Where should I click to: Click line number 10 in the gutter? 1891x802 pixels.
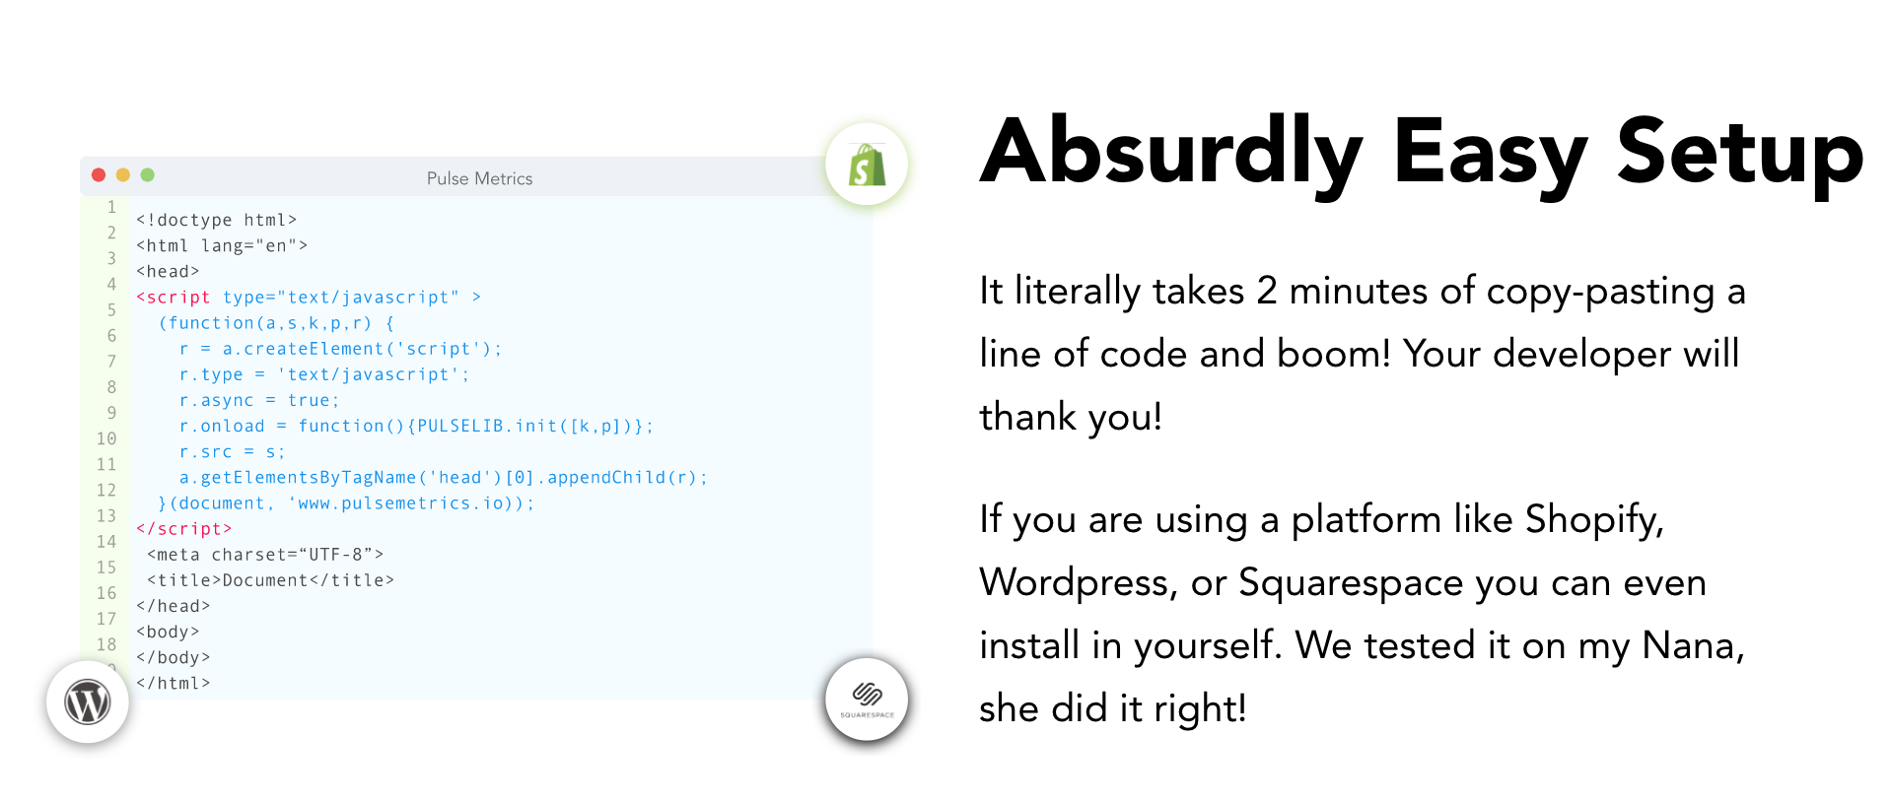tap(106, 438)
